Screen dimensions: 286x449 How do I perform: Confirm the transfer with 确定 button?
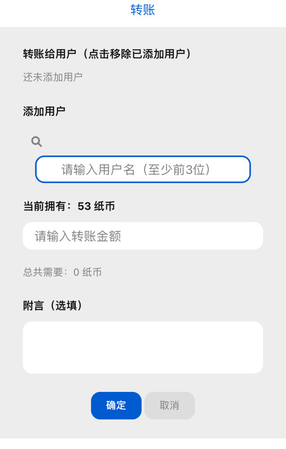pyautogui.click(x=116, y=405)
